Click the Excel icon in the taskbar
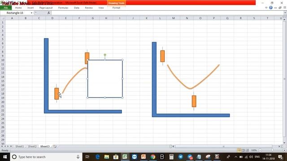287x161 pixels. click(125, 157)
